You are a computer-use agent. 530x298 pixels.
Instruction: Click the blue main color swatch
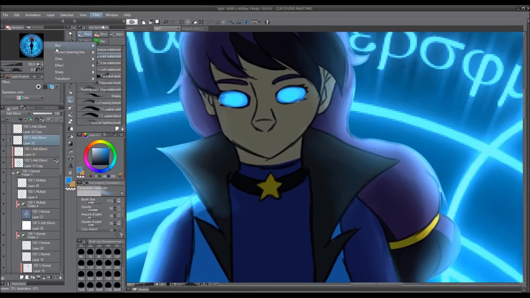69,180
